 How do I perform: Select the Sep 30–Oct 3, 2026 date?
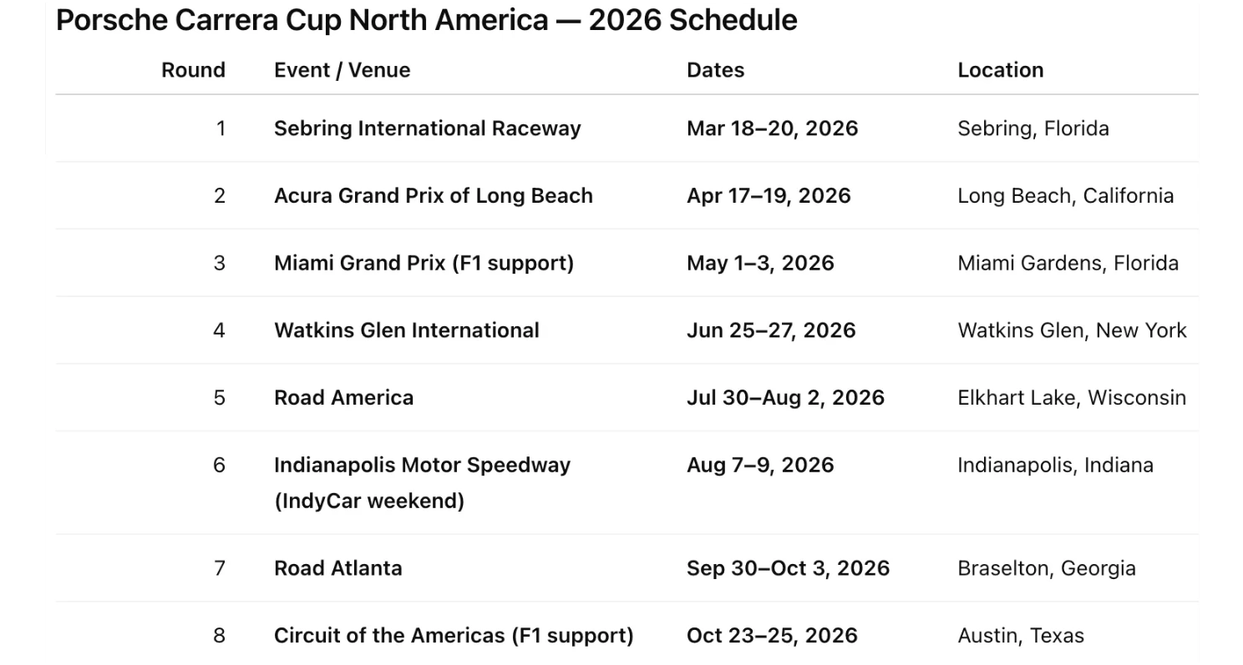[788, 568]
